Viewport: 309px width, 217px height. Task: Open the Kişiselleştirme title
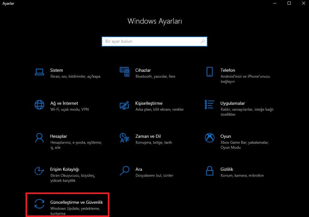149,103
